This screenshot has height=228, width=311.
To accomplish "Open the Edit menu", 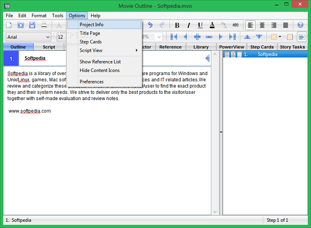I will pos(22,16).
